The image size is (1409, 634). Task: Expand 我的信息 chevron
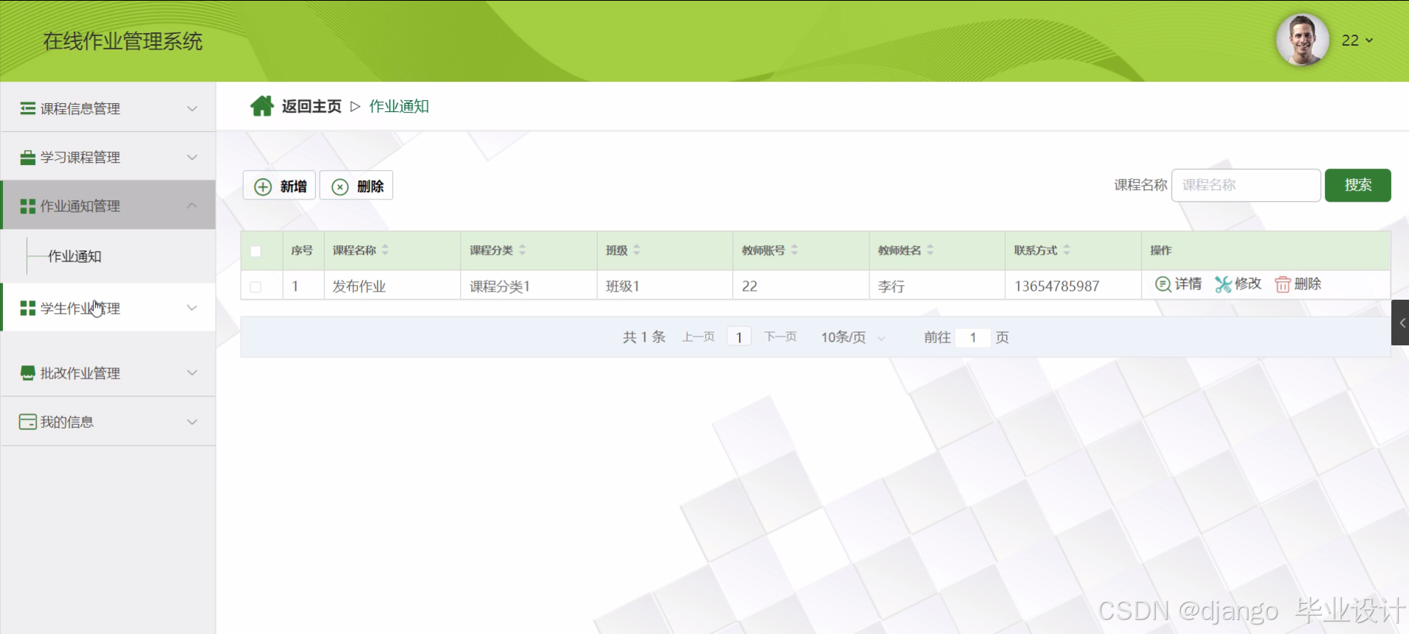tap(192, 422)
